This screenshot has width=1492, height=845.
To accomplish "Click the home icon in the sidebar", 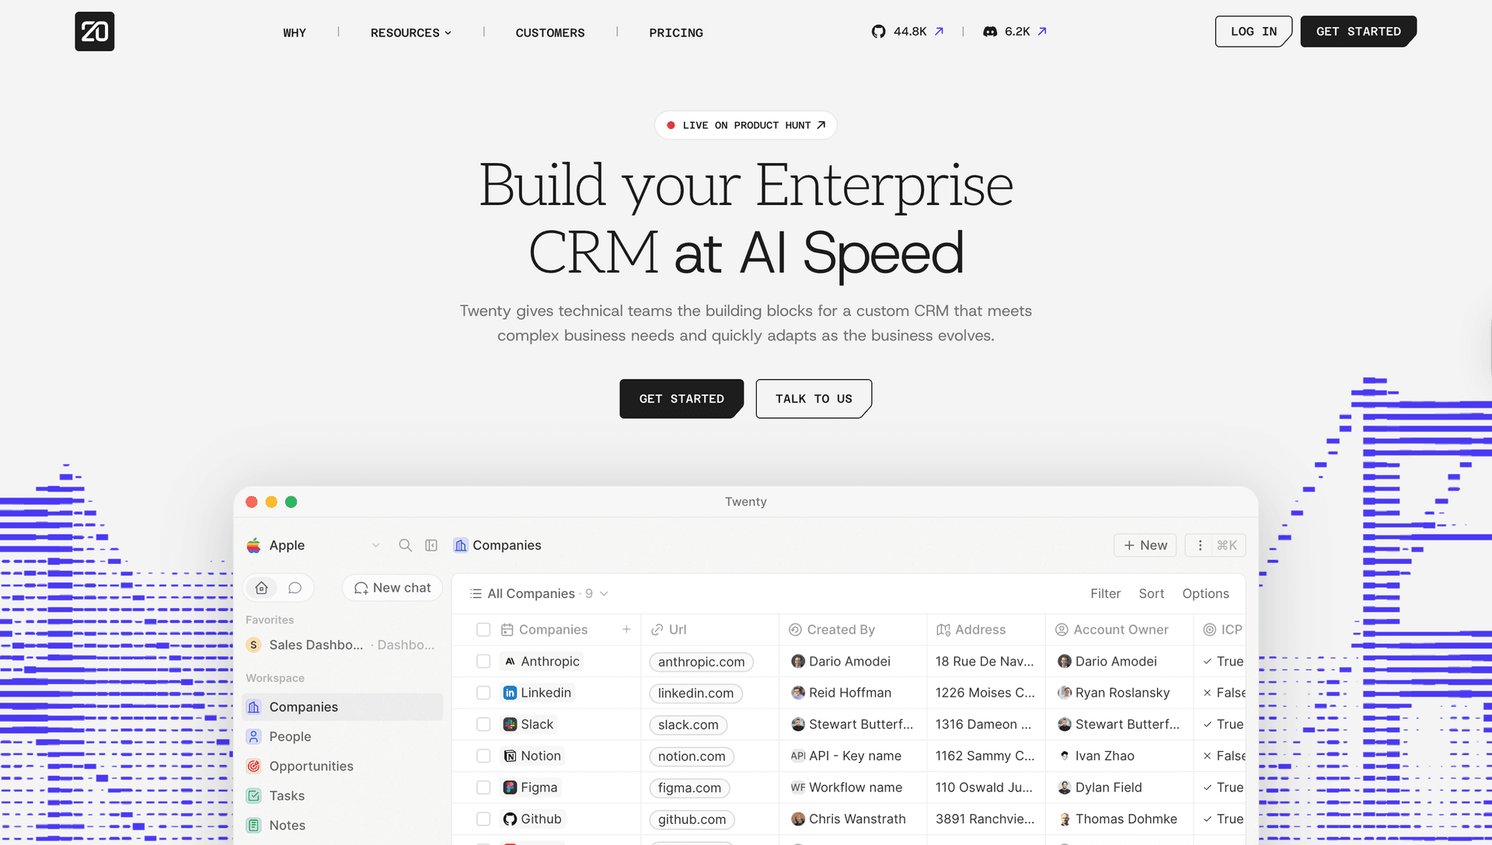I will tap(262, 588).
